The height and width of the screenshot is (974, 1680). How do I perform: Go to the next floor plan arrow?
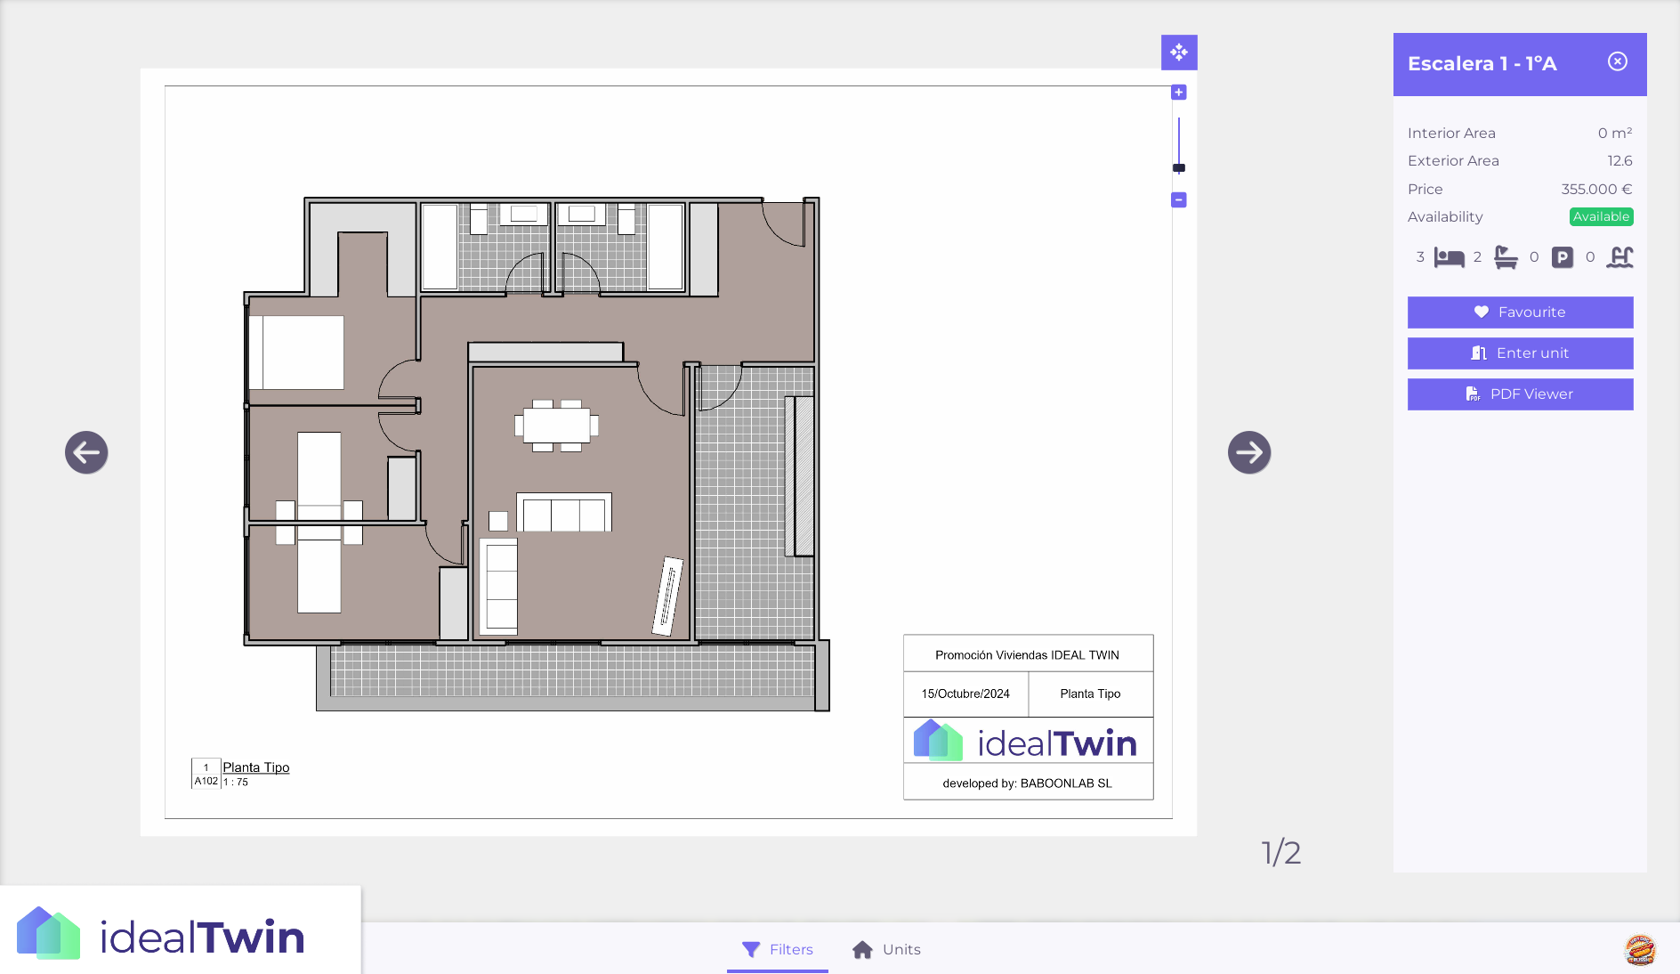click(x=1249, y=452)
